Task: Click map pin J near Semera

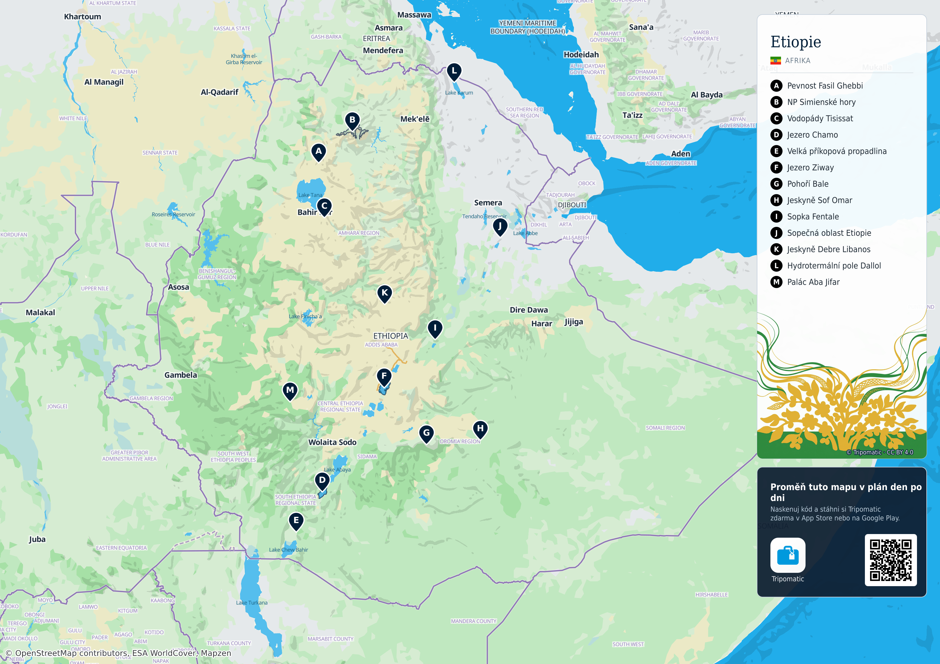Action: [500, 227]
